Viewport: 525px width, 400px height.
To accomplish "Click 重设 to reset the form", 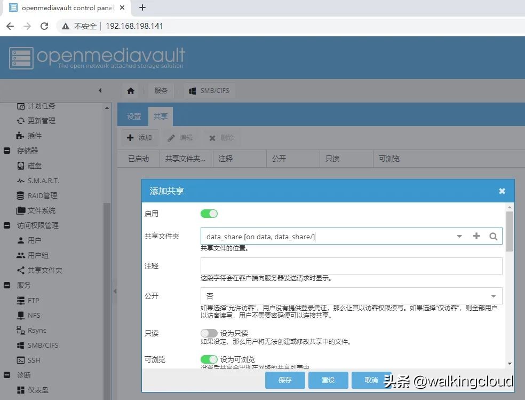I will [328, 380].
